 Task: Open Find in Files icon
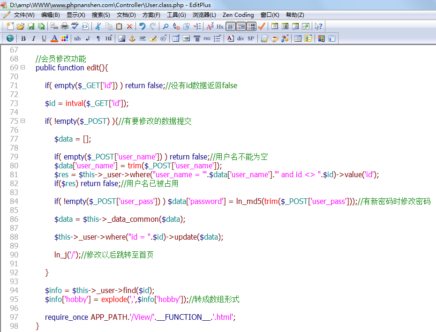[x=186, y=26]
